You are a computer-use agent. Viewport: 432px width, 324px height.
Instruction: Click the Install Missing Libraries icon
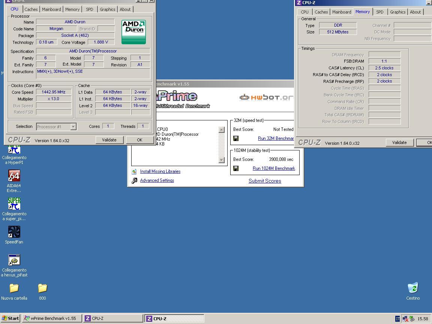pyautogui.click(x=134, y=171)
